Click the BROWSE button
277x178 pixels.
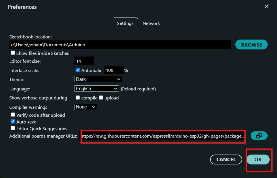252,45
